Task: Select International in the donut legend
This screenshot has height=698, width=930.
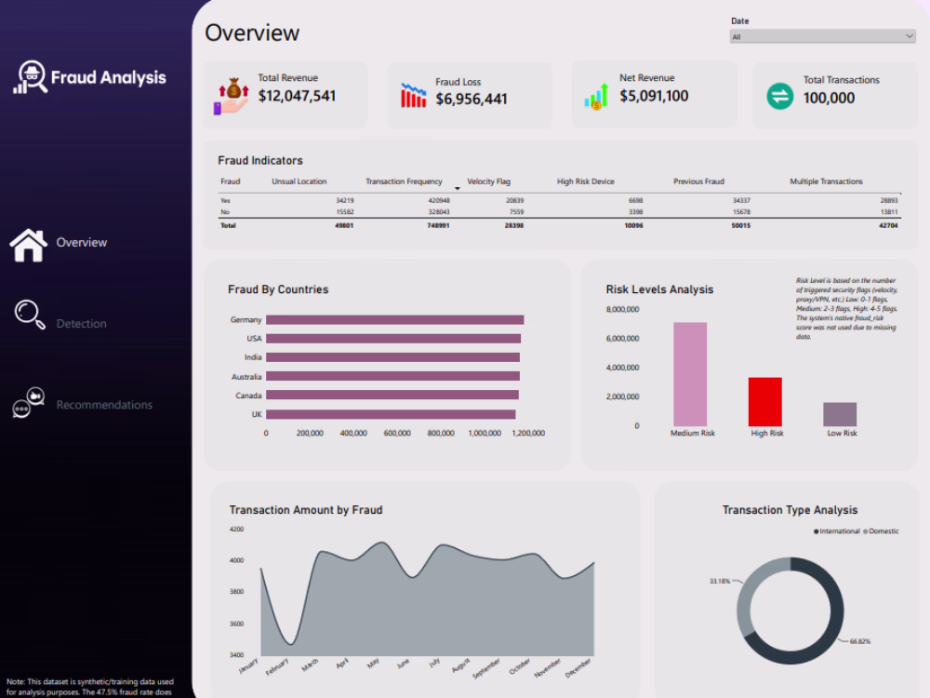Action: [x=836, y=531]
